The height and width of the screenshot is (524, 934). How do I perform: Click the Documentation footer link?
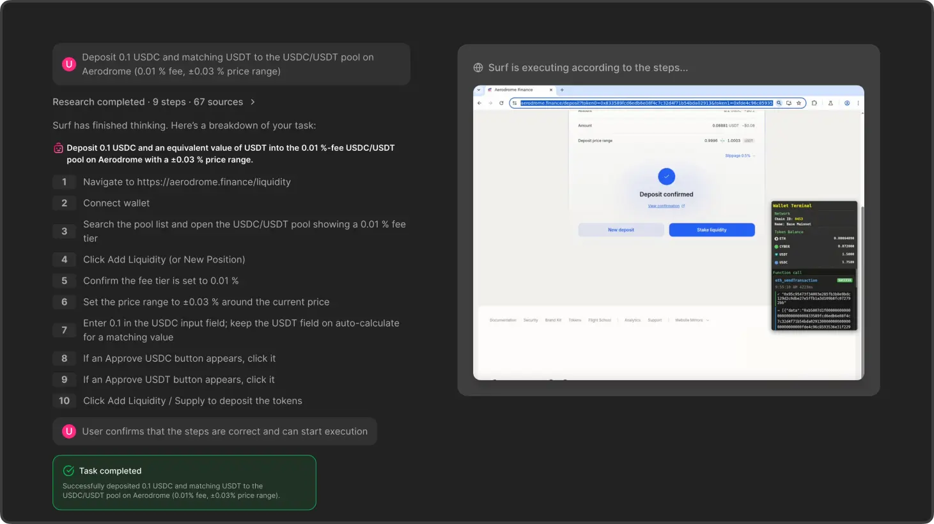point(502,320)
